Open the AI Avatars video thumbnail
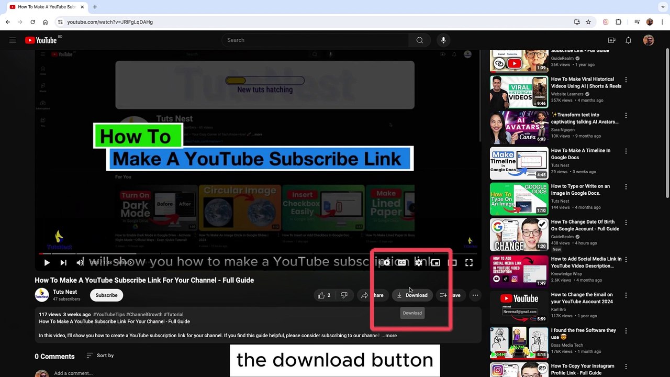This screenshot has height=377, width=670. 519,127
